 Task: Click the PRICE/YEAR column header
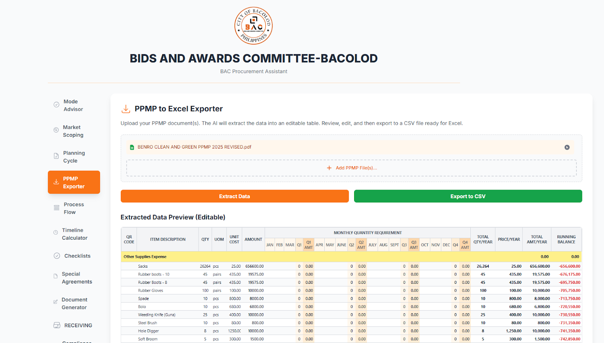pyautogui.click(x=509, y=239)
